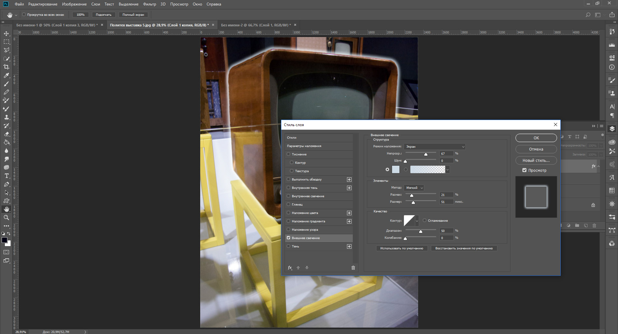Open fx menu at bottom of styles list
The height and width of the screenshot is (334, 618).
pyautogui.click(x=290, y=268)
